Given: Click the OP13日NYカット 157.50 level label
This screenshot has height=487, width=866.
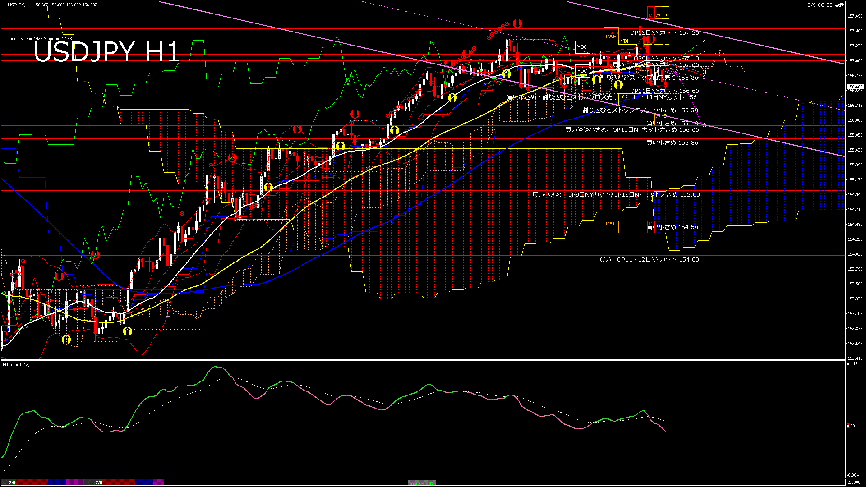Looking at the screenshot, I should [664, 33].
